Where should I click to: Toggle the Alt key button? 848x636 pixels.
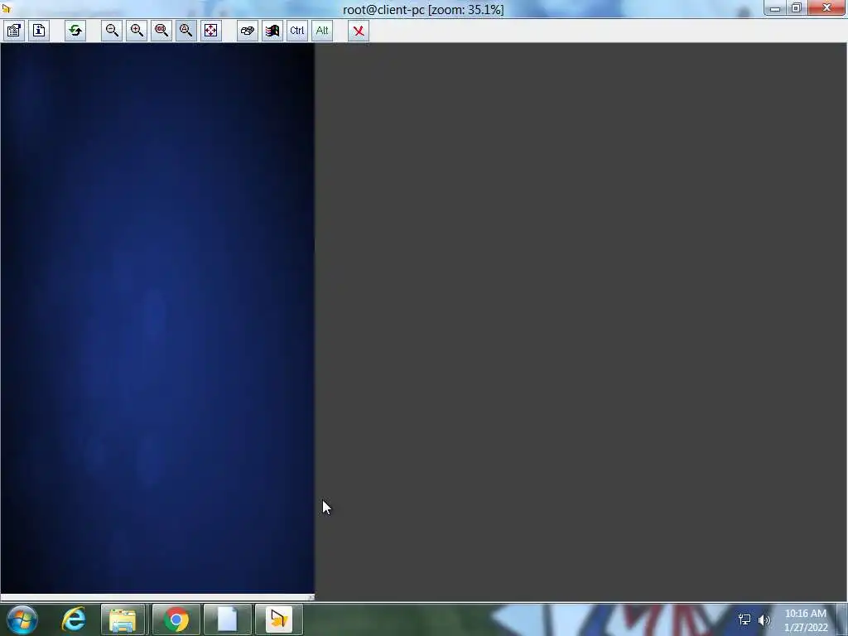coord(322,31)
